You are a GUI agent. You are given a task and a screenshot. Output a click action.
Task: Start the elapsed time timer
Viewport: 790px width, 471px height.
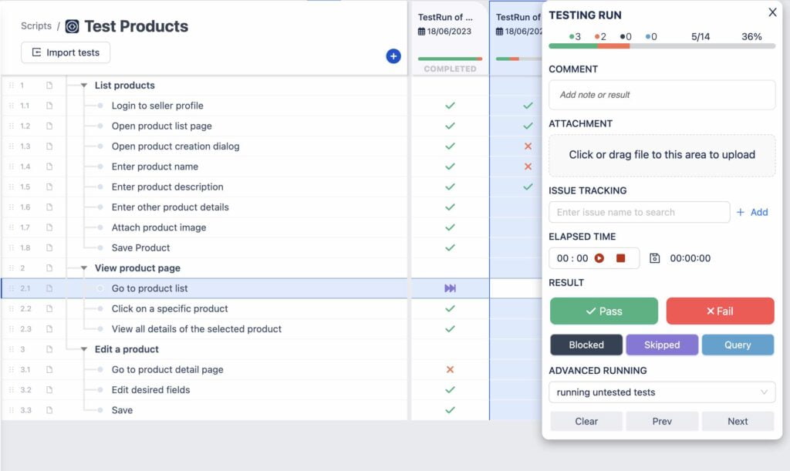(599, 257)
